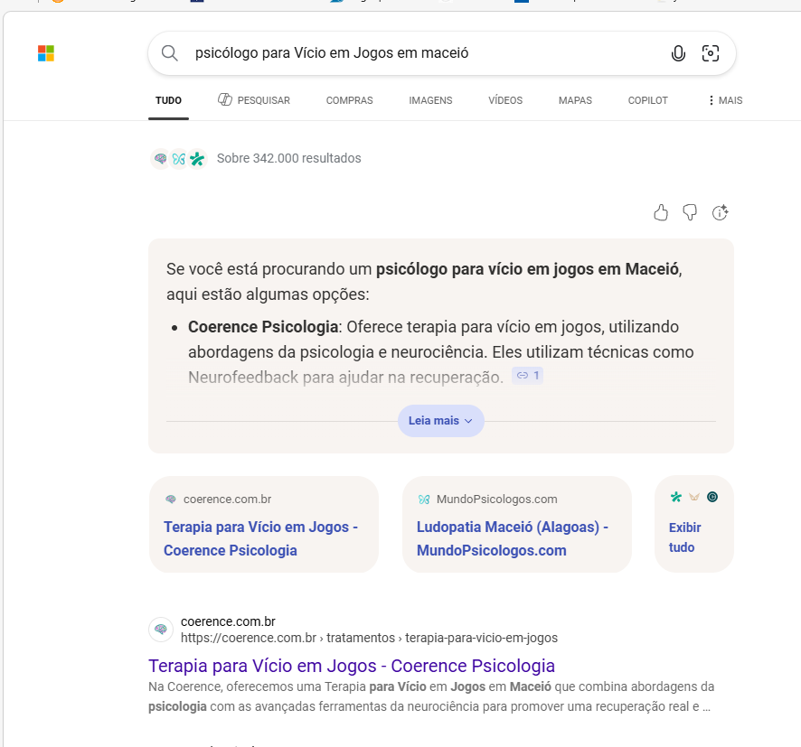801x747 pixels.
Task: Click the Microsoft logo icon
Action: [46, 53]
